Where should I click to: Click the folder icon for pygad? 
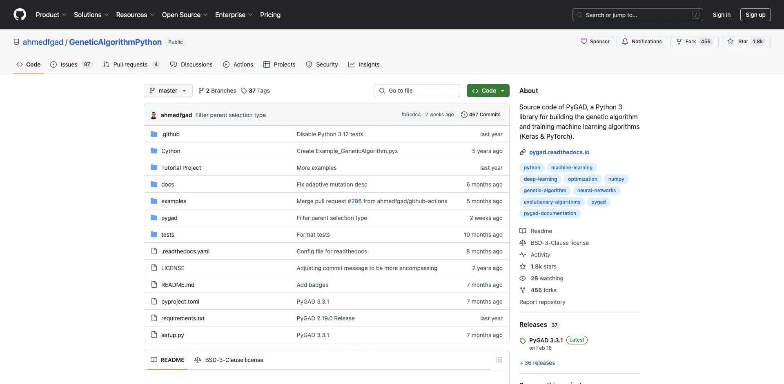[154, 218]
